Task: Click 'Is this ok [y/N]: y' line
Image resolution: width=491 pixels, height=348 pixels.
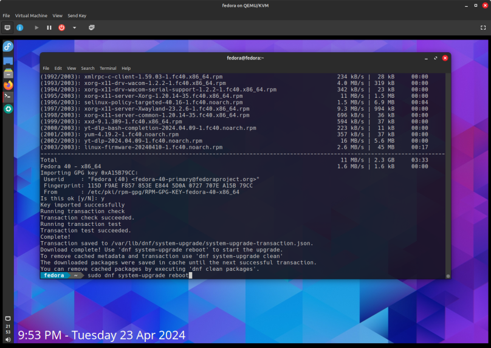Action: coord(72,199)
